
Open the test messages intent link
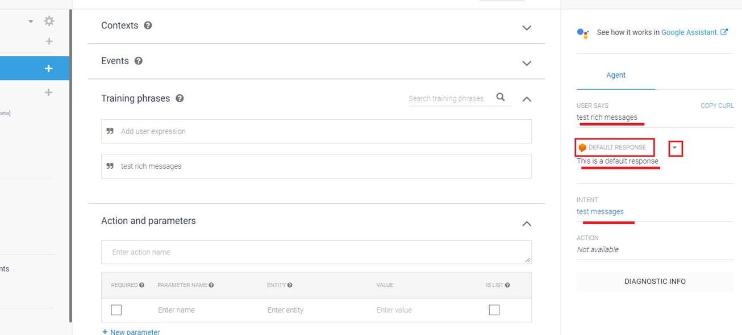click(x=600, y=212)
